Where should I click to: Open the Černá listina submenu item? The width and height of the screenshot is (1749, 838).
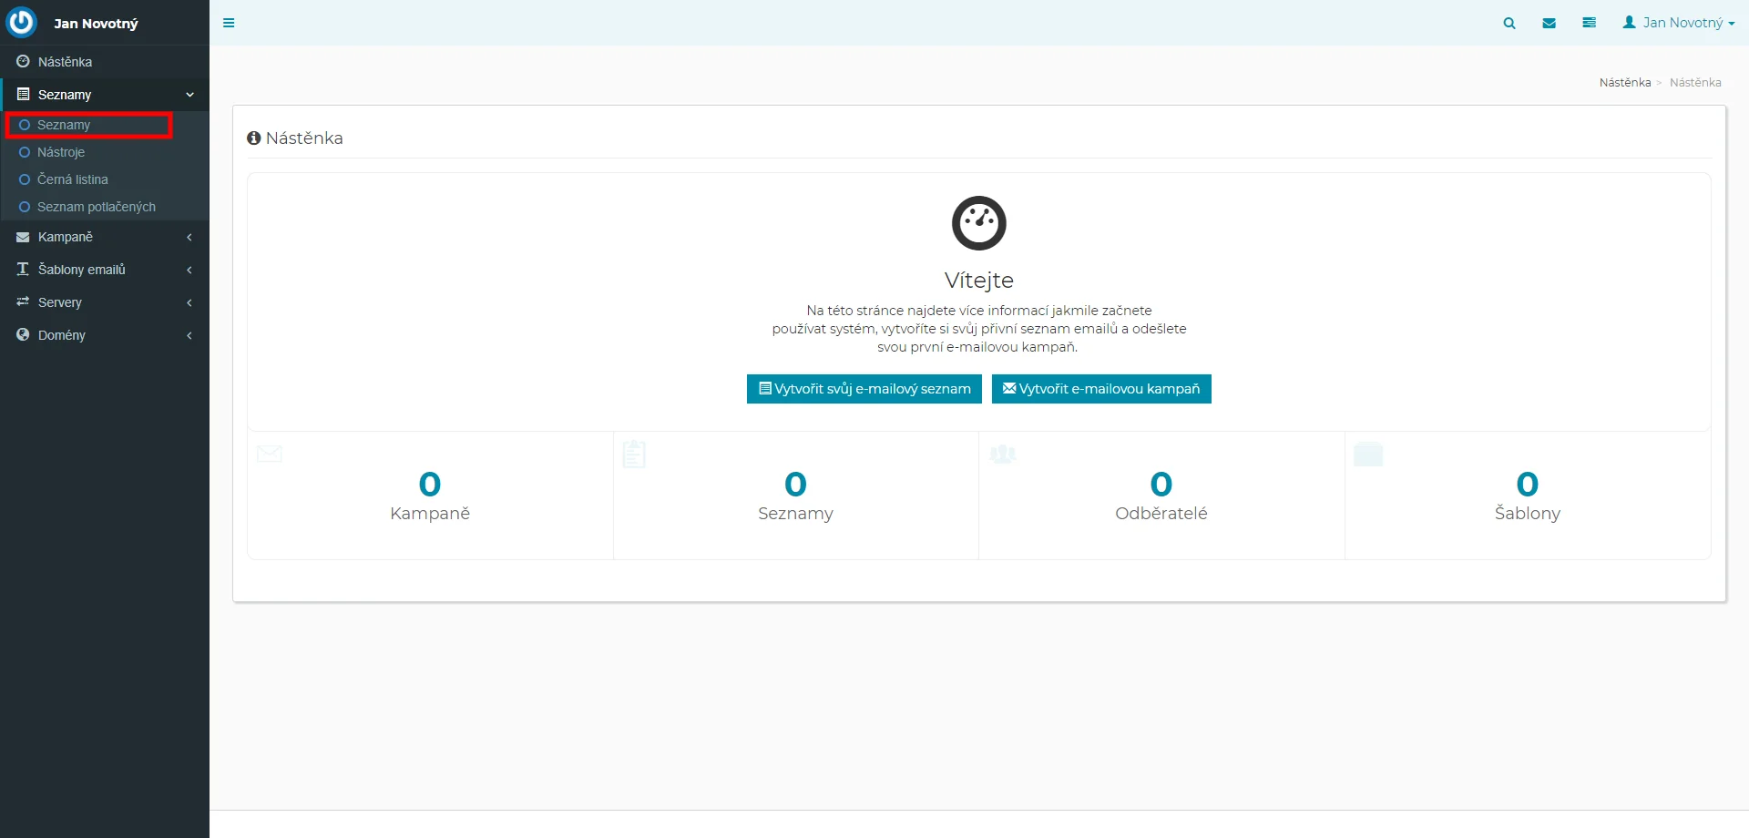tap(73, 179)
